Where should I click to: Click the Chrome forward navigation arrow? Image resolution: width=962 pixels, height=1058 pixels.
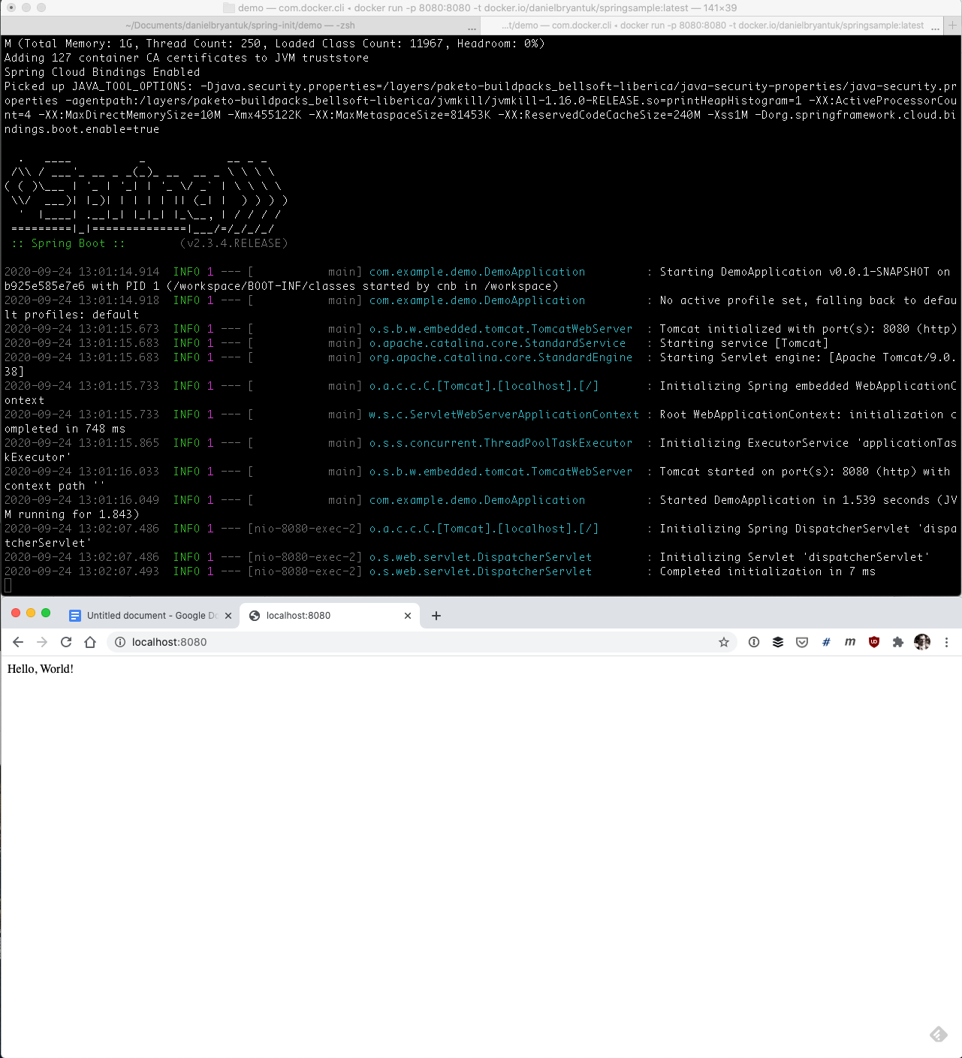pos(42,642)
